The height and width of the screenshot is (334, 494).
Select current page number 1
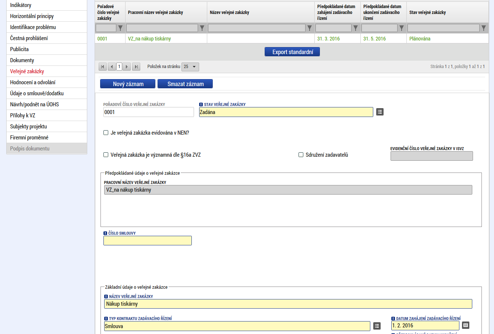coord(119,67)
